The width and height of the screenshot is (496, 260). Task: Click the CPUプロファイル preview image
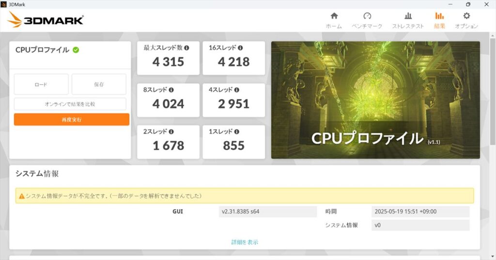tap(375, 100)
